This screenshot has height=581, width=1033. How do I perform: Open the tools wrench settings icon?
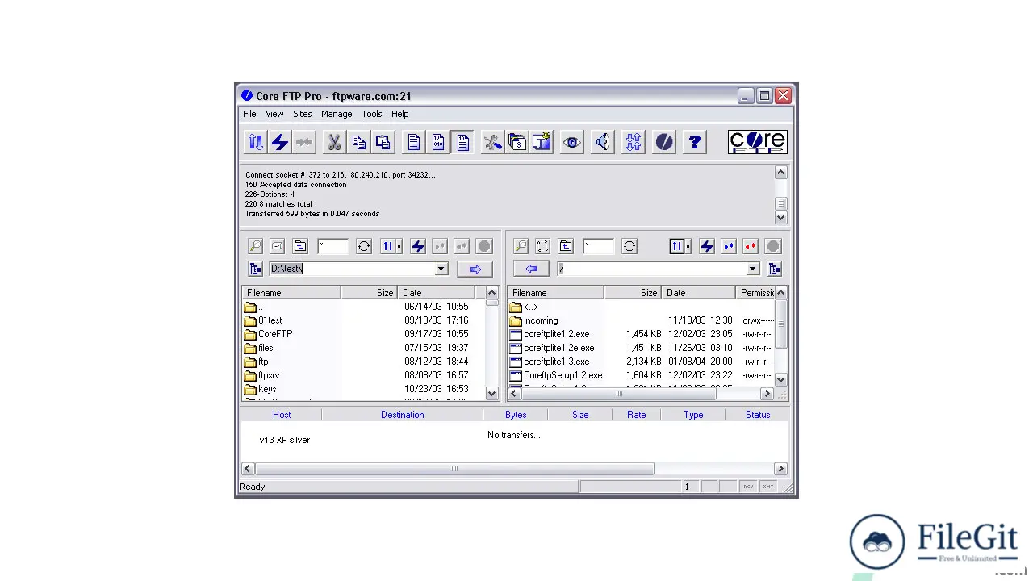[x=492, y=143]
